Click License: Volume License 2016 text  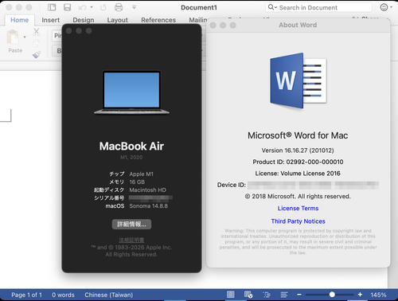298,174
